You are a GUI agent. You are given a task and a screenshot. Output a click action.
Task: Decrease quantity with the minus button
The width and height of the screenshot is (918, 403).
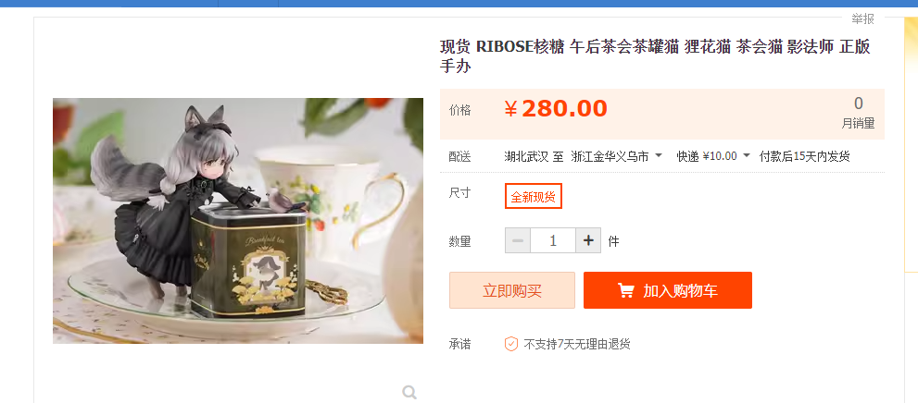pyautogui.click(x=518, y=240)
